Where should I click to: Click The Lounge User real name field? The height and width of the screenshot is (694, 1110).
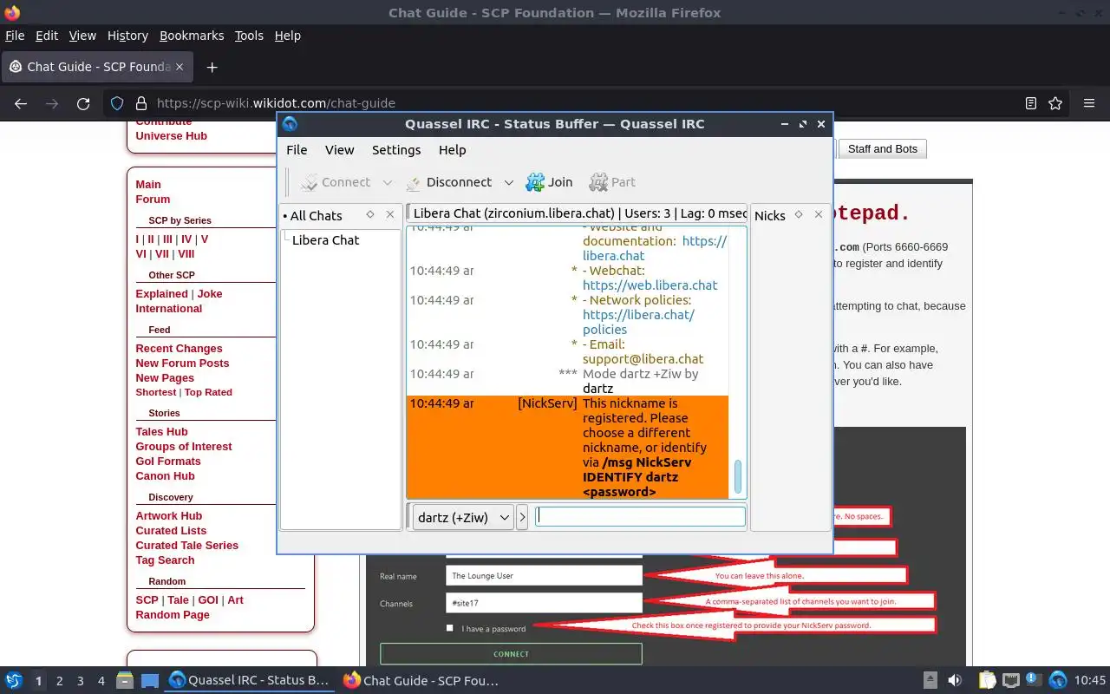tap(544, 575)
